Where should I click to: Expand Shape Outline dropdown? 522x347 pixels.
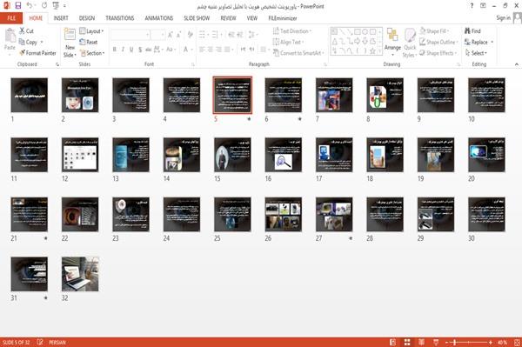[438, 42]
